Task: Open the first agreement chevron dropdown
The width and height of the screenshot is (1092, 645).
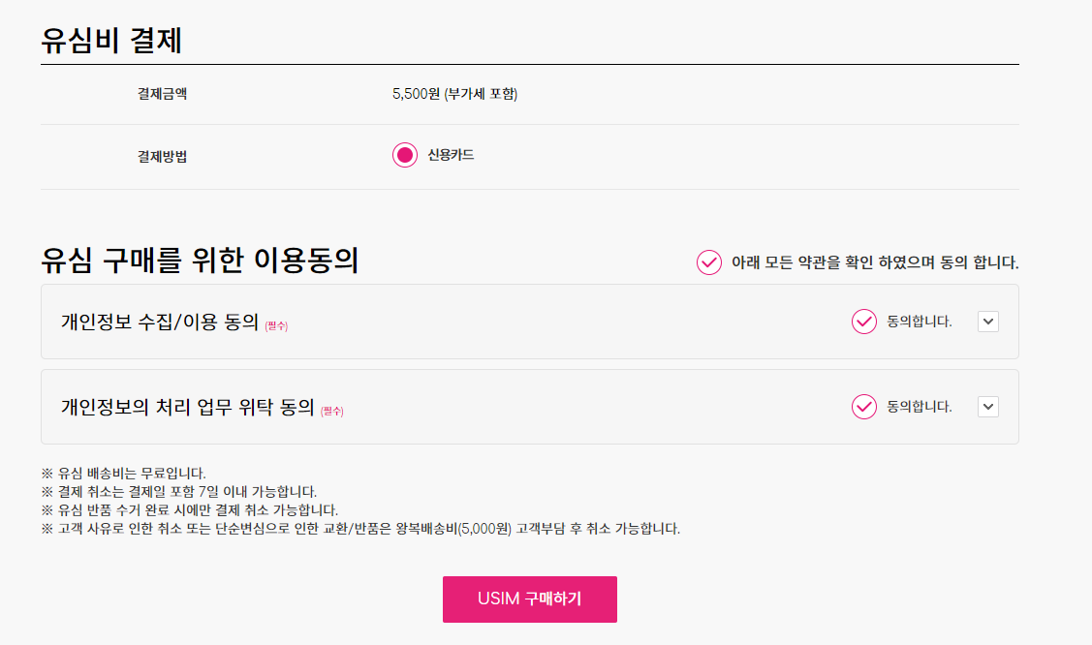Action: [x=987, y=321]
